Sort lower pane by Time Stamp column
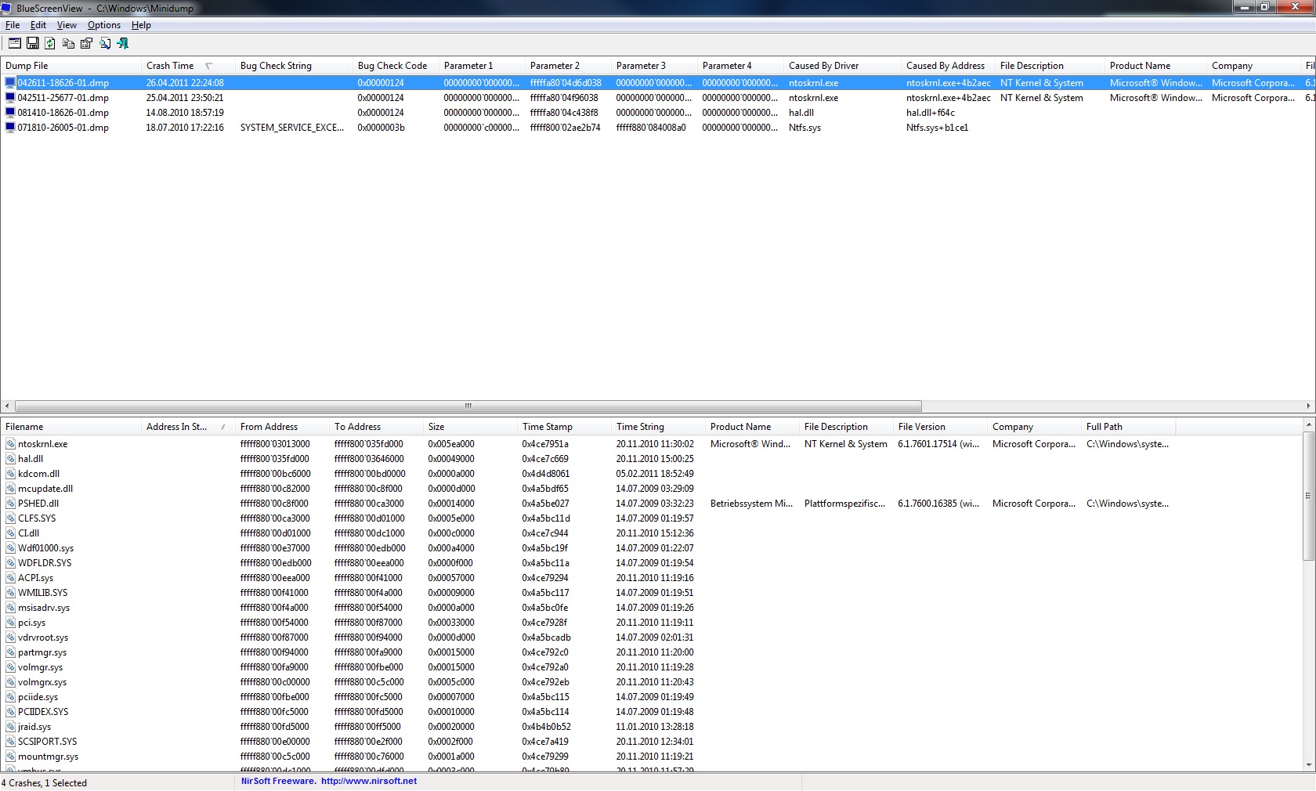The width and height of the screenshot is (1316, 791). coord(564,427)
